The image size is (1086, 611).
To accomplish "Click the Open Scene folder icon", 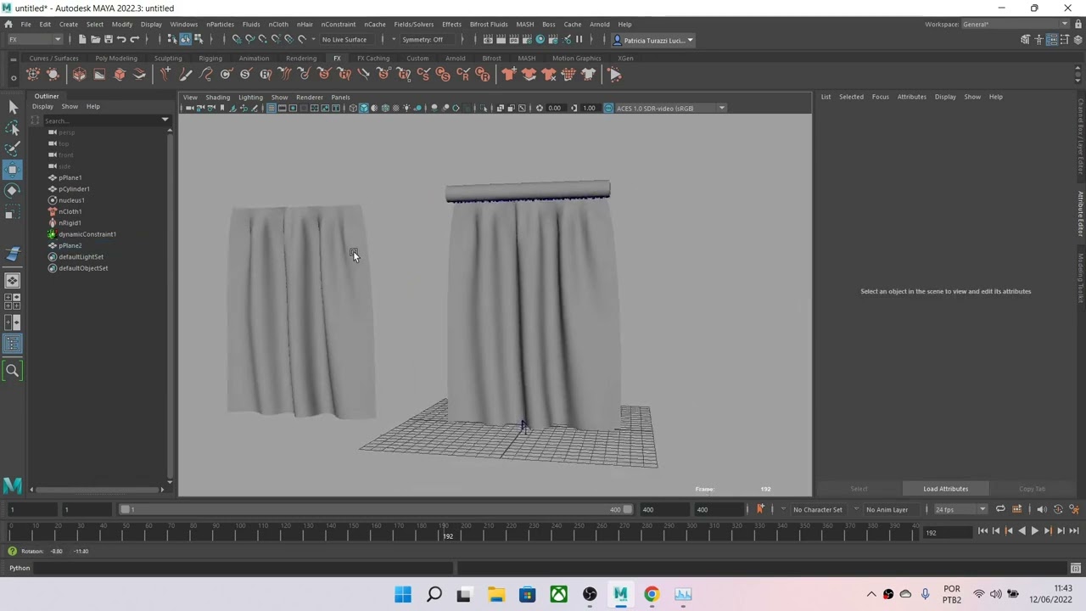I will (x=95, y=40).
